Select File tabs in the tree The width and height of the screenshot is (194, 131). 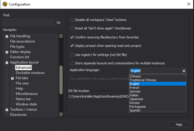pos(22,78)
